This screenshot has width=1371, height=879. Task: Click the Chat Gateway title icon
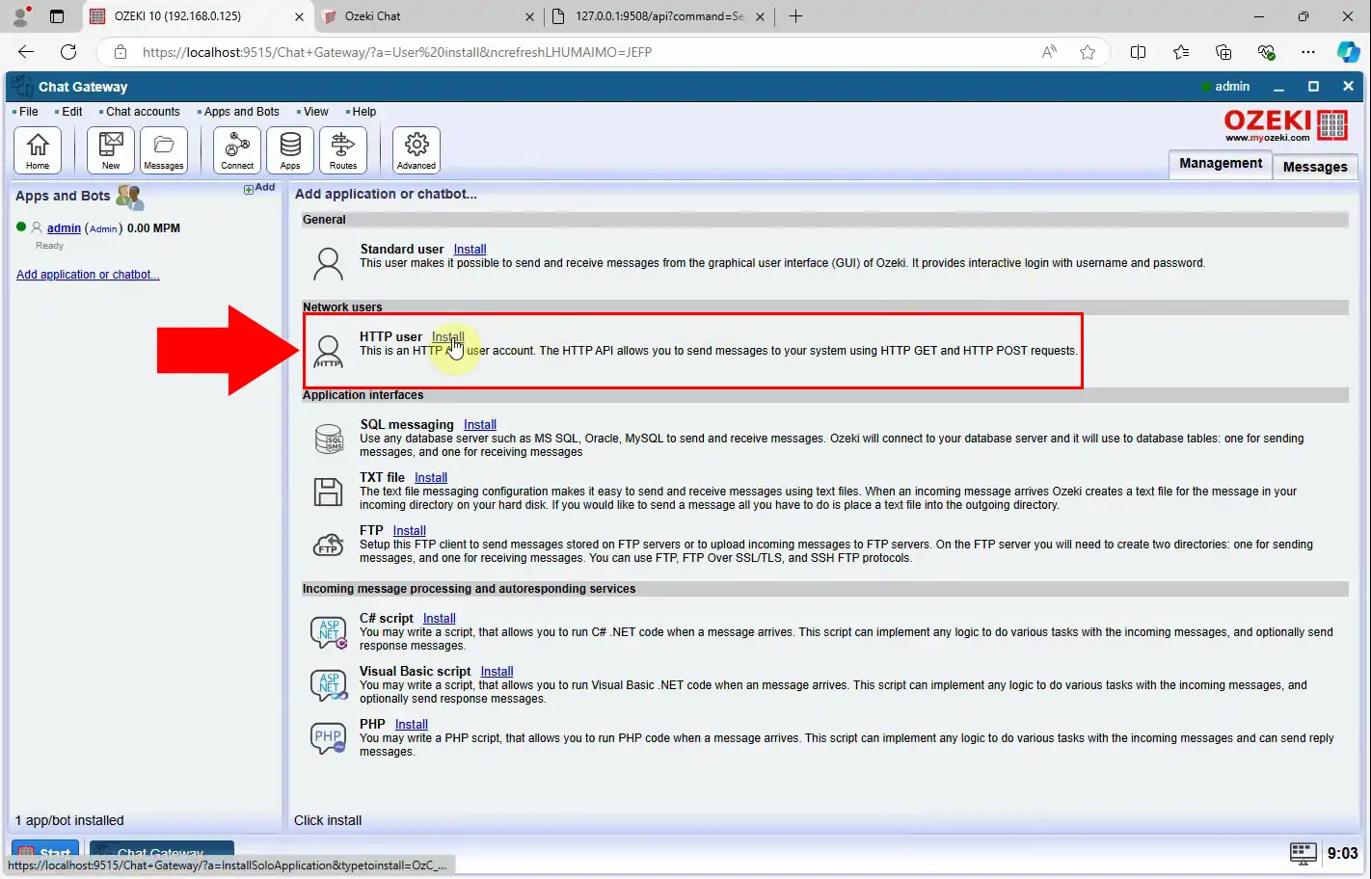[x=22, y=86]
